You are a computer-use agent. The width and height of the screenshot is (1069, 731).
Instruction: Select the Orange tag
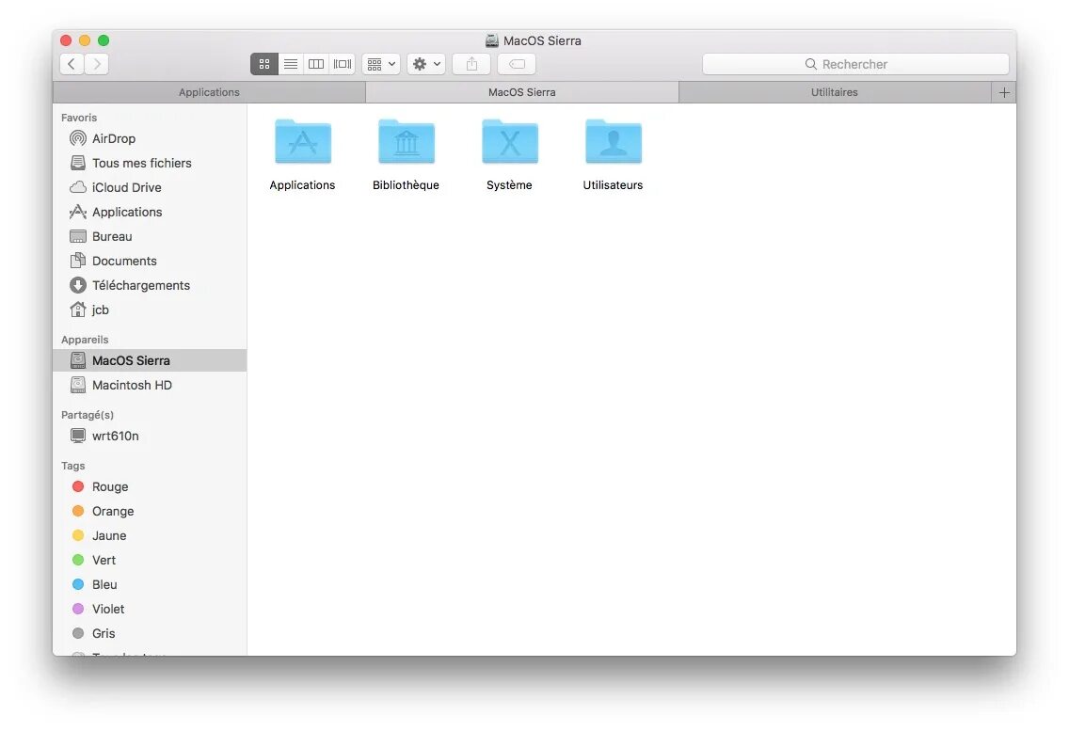[x=150, y=512]
